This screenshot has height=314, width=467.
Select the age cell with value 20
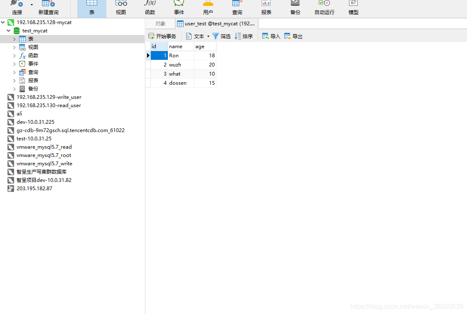(205, 64)
